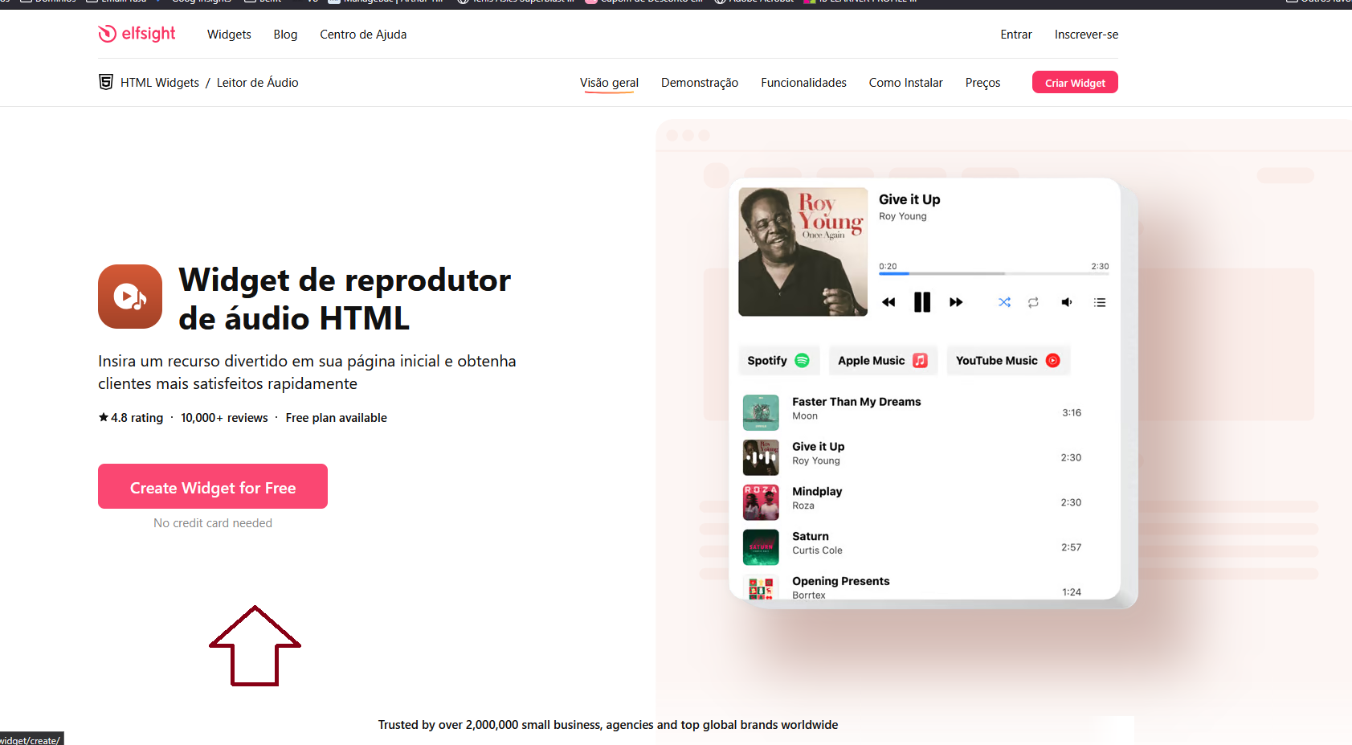The width and height of the screenshot is (1352, 745).
Task: Open the playlist list icon
Action: pyautogui.click(x=1100, y=302)
